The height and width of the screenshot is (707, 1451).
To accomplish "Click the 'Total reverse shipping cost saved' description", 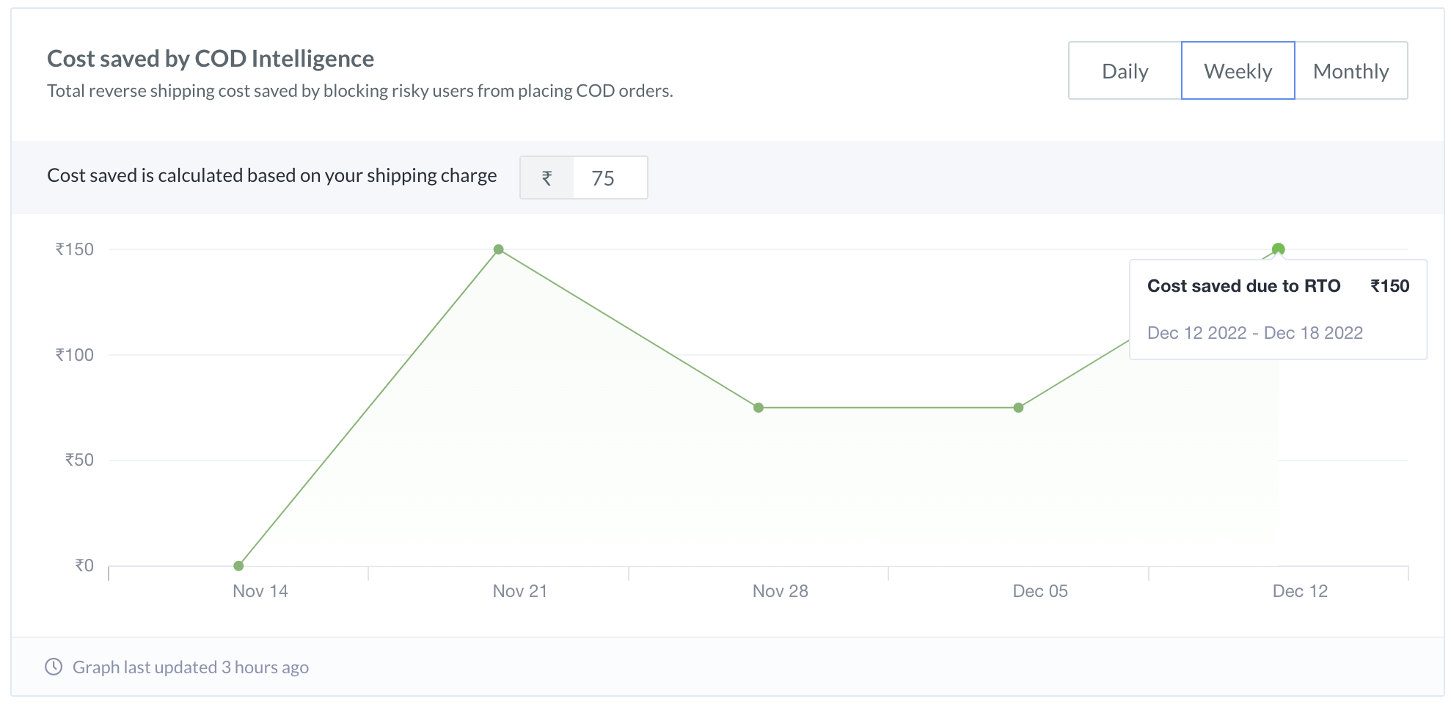I will pos(360,91).
